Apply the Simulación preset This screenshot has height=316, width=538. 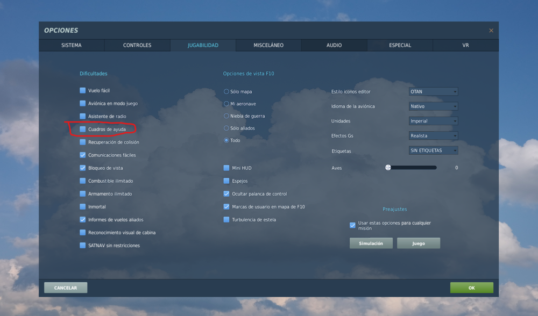371,243
